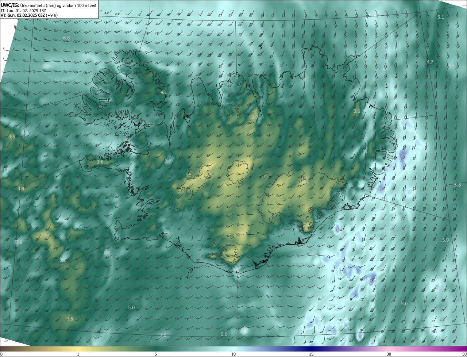Click the title line starting with UWC/IG

[x=49, y=5]
